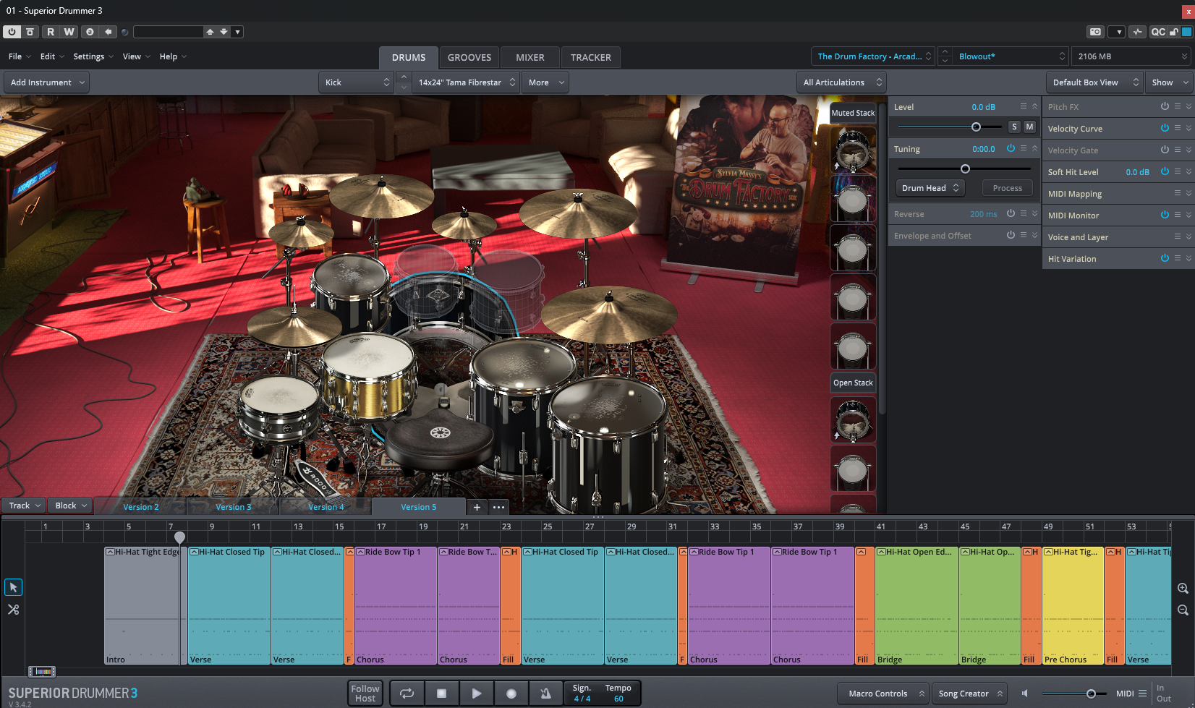Image resolution: width=1195 pixels, height=708 pixels.
Task: Select the scissors cut tool
Action: point(13,610)
